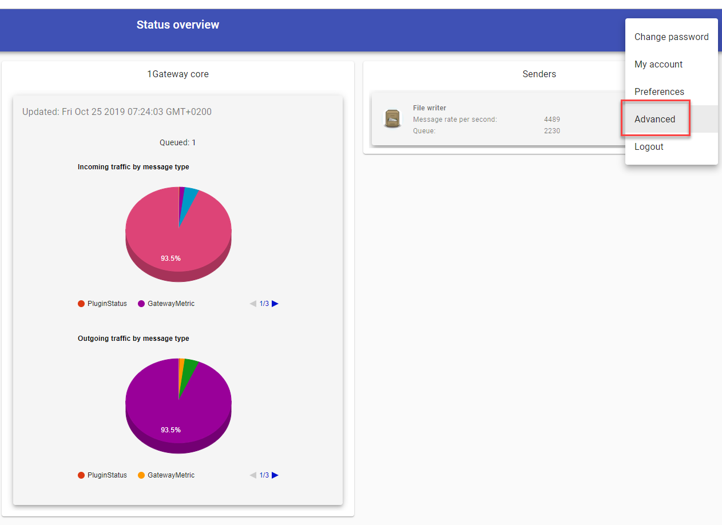Open the File writer sender card
This screenshot has height=525, width=722.
[492, 119]
